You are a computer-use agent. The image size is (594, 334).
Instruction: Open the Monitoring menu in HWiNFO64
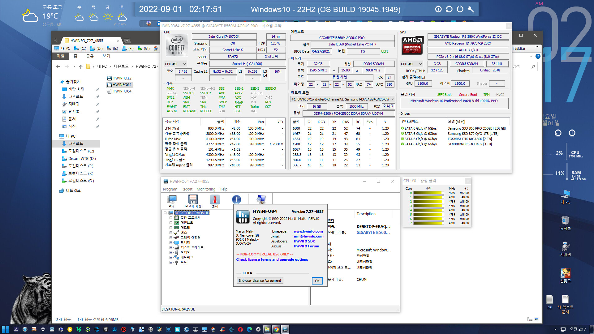click(x=206, y=189)
